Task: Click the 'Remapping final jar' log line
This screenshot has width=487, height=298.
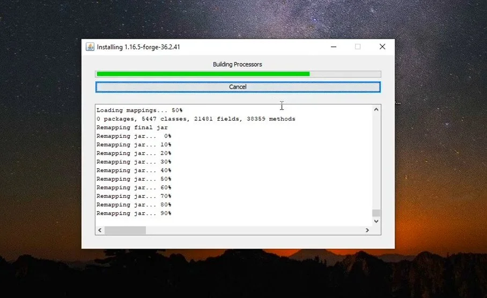Action: click(132, 128)
